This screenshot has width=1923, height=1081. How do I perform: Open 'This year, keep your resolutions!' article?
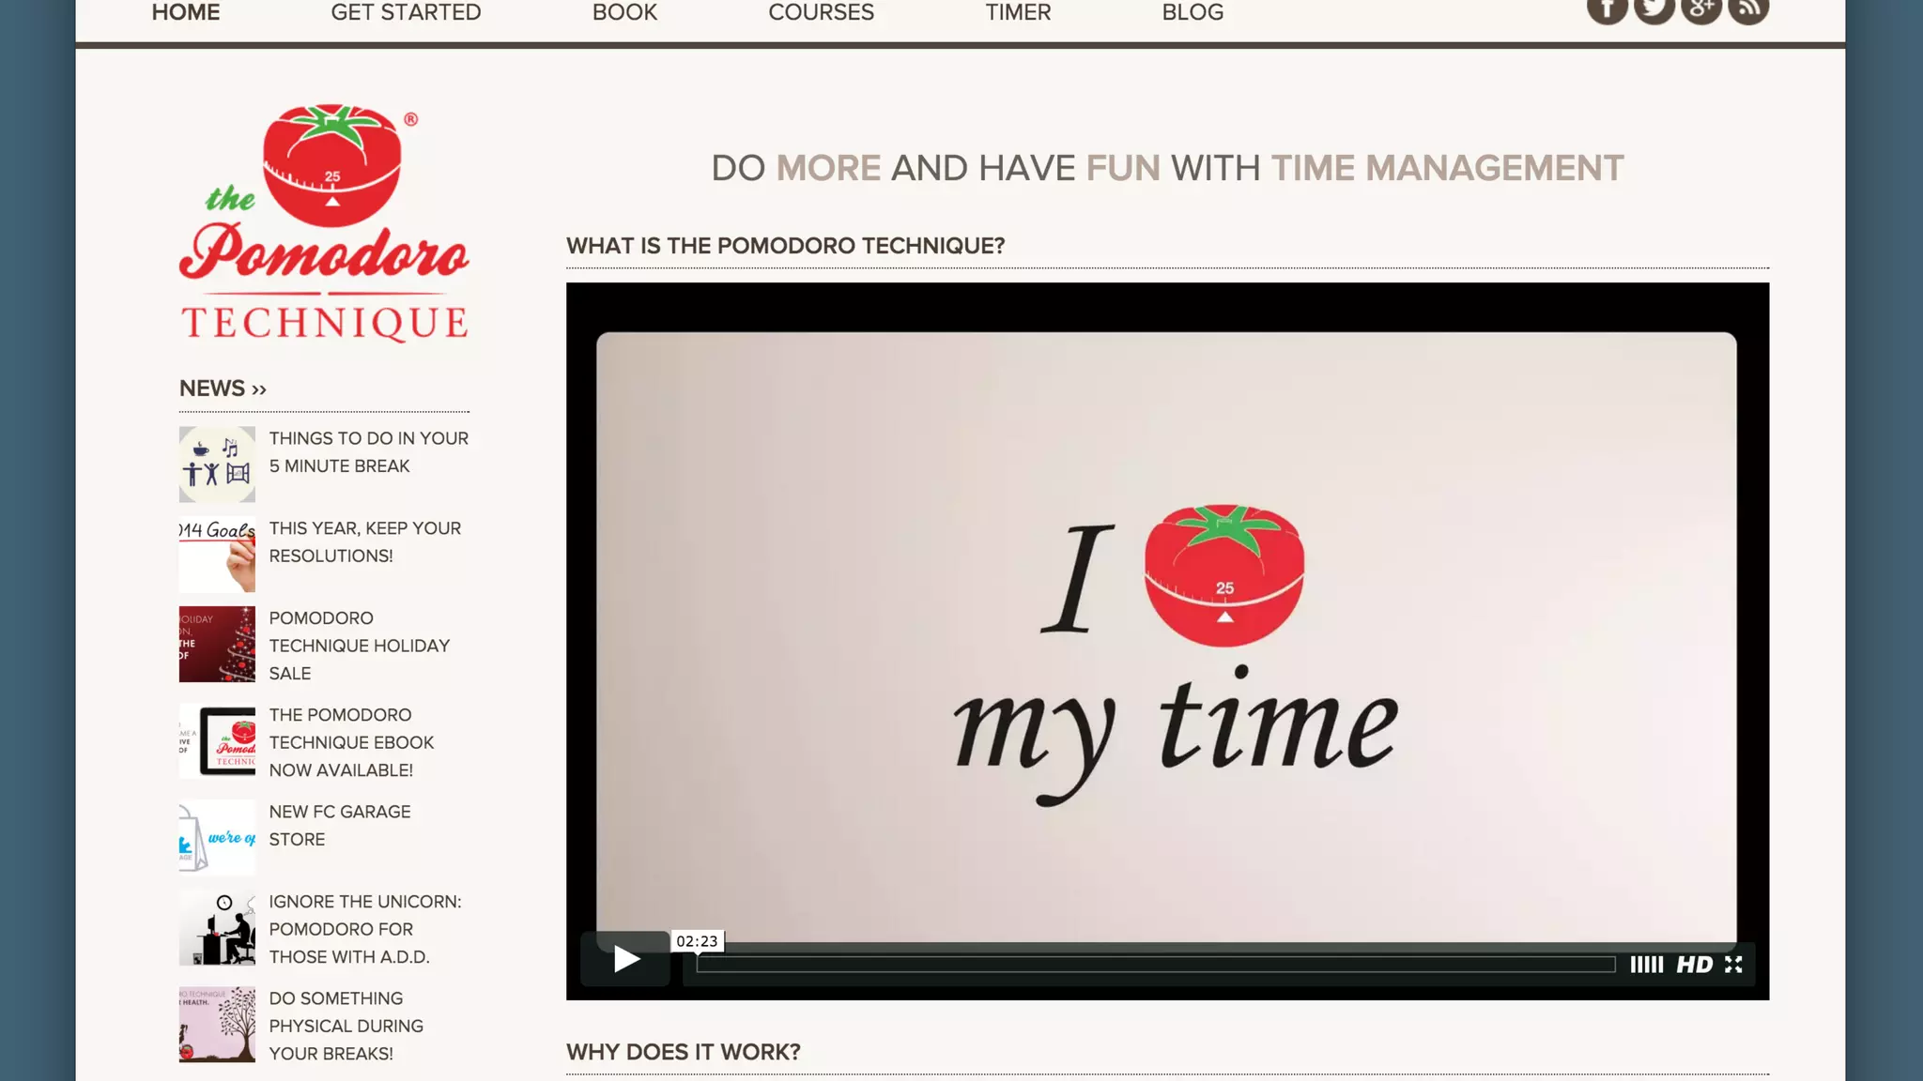click(364, 541)
